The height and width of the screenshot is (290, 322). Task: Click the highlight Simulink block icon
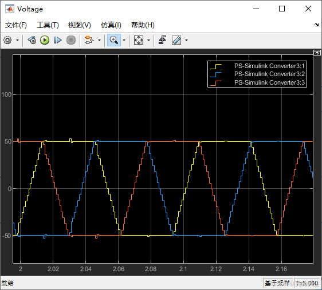click(x=89, y=40)
